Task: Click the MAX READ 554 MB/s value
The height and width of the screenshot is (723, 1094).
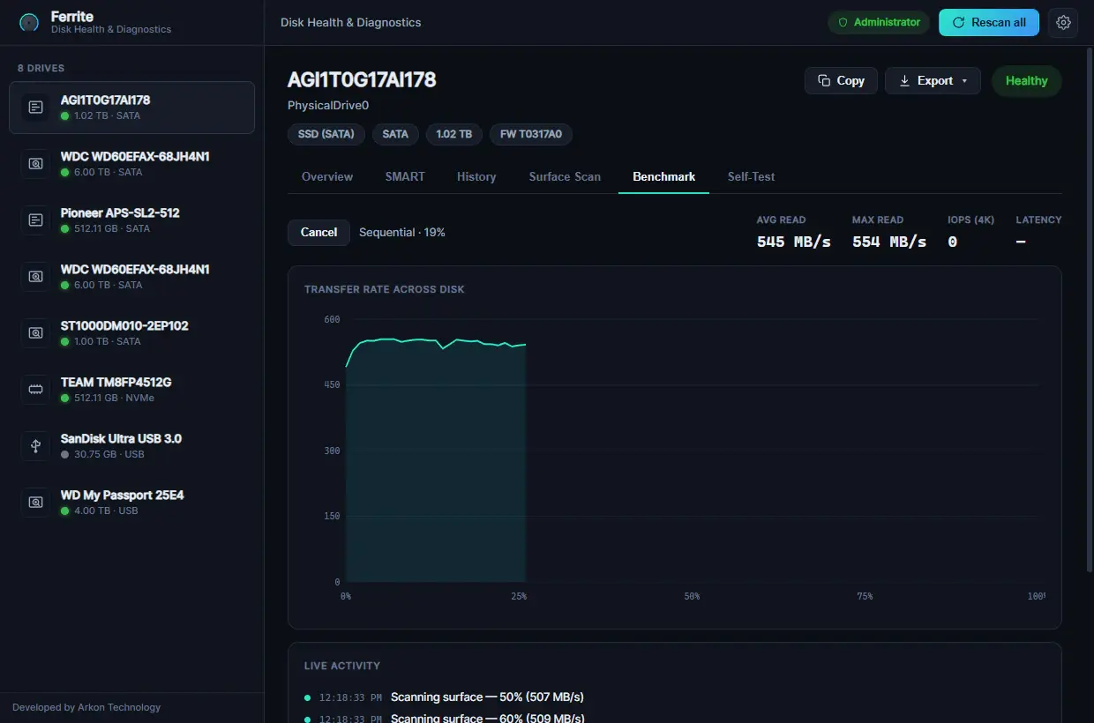Action: coord(889,242)
